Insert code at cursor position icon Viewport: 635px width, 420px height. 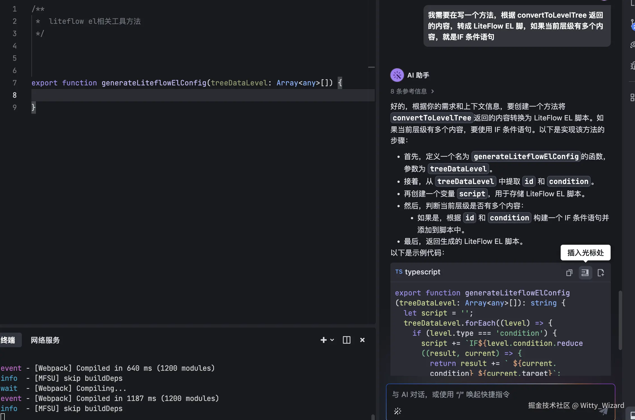(585, 273)
